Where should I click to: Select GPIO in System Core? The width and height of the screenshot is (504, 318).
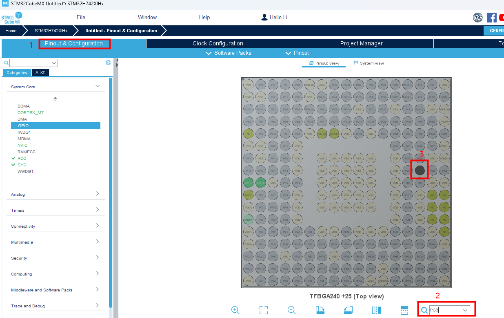[x=56, y=125]
